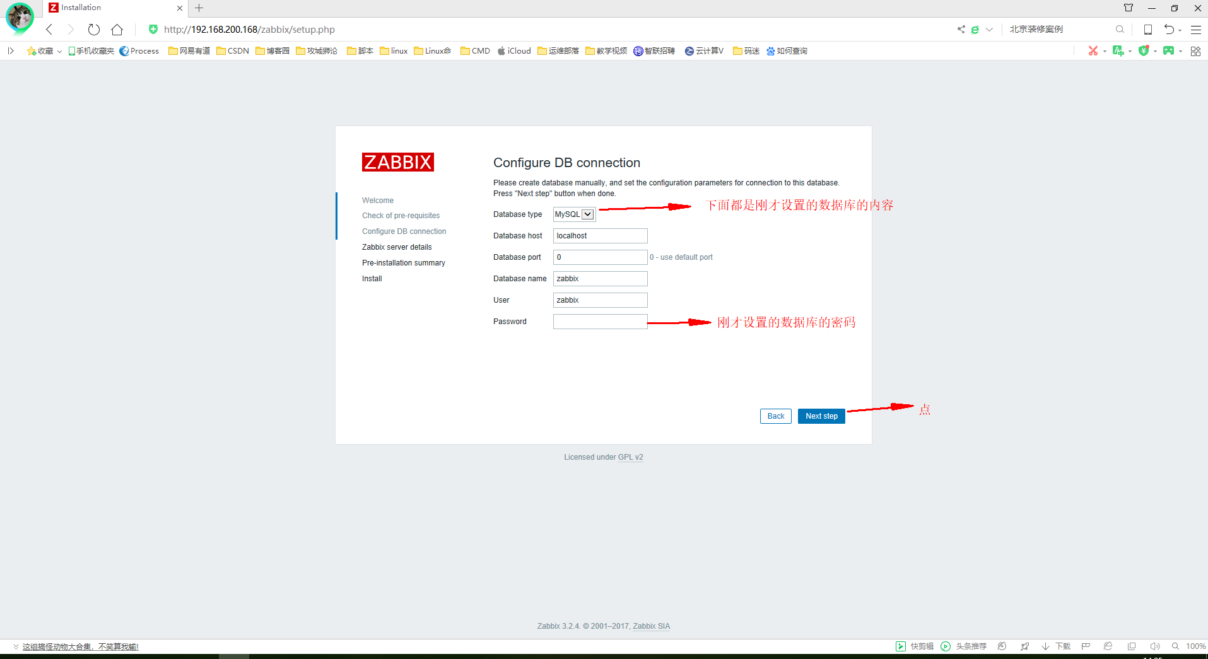Expand the gamepad extension dropdown arrow
This screenshot has height=659, width=1208.
coord(1180,52)
